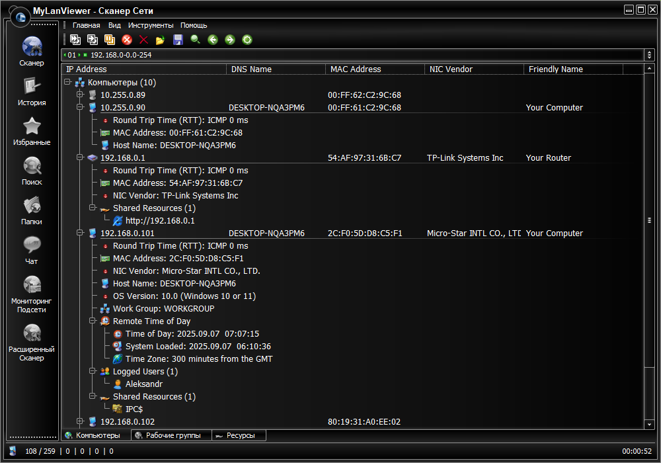The height and width of the screenshot is (463, 661).
Task: Click the green refresh toolbar icon
Action: click(x=247, y=40)
